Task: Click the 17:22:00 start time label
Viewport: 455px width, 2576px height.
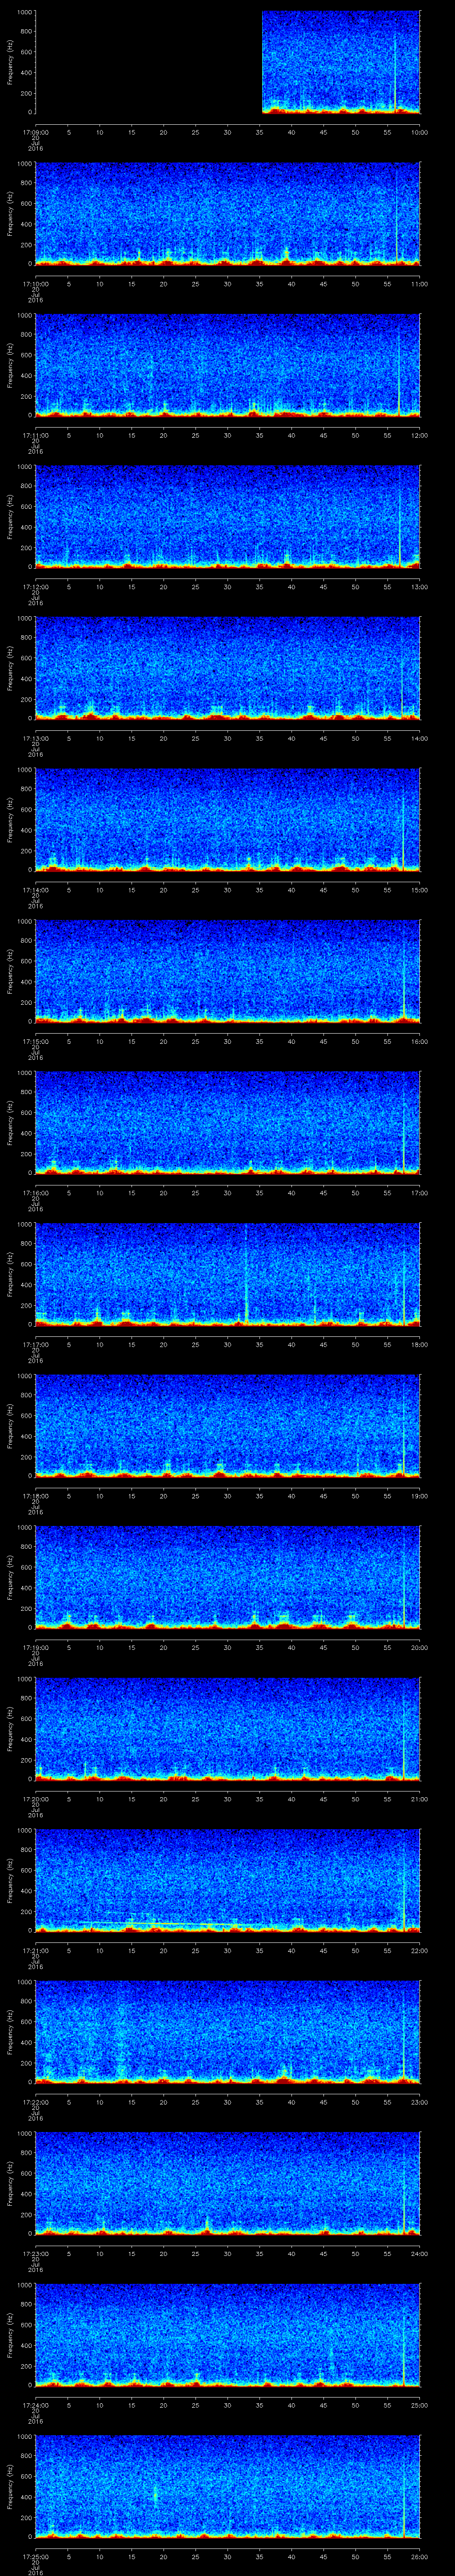Action: pyautogui.click(x=35, y=2102)
